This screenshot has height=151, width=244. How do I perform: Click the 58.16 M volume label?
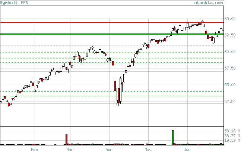232,131
